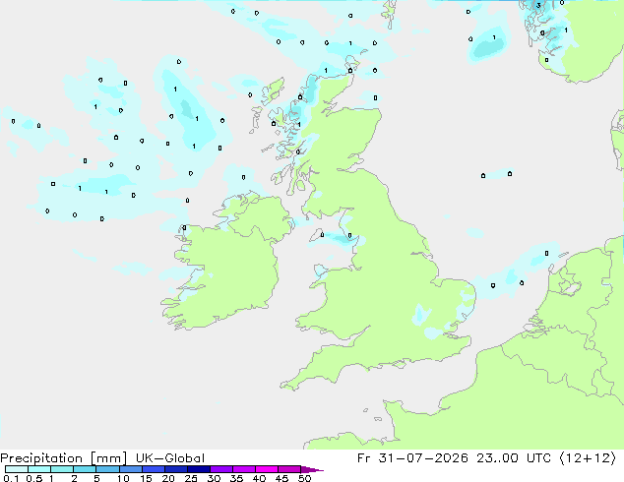Click the 0.5–1 mm legend color swatch
624x482 pixels.
[x=39, y=469]
